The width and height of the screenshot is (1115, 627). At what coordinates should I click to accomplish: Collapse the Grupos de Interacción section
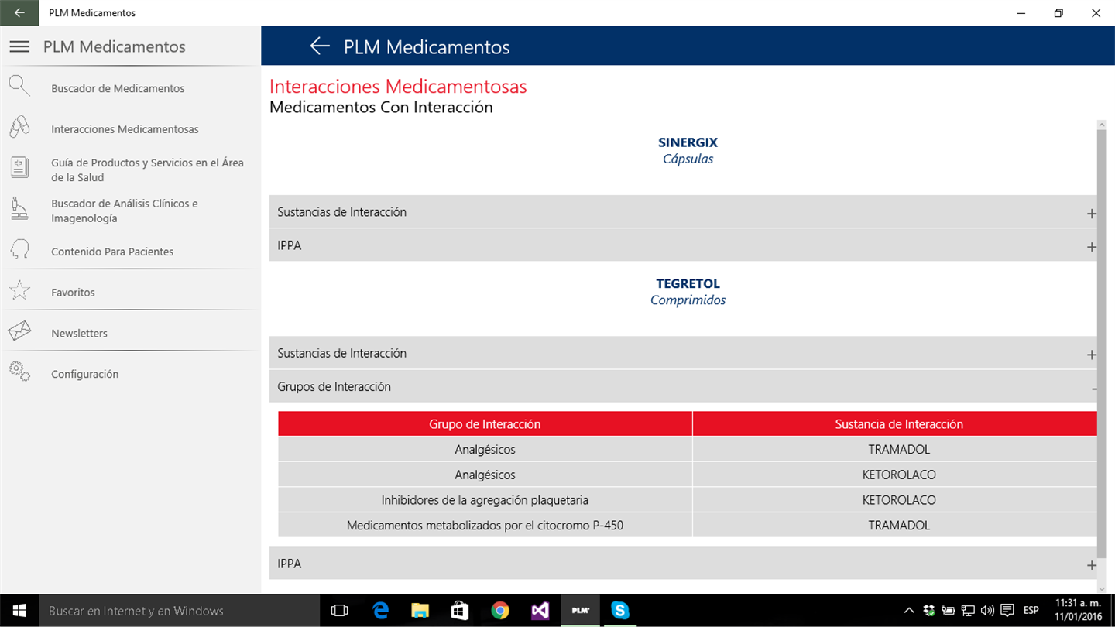point(683,386)
